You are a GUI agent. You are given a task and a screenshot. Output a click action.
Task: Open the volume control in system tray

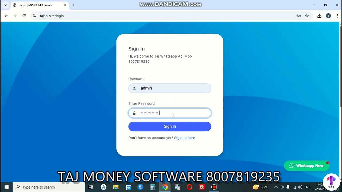coord(300,187)
